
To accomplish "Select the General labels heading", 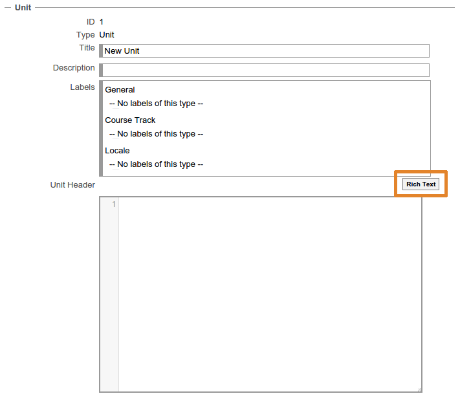I will pos(120,90).
